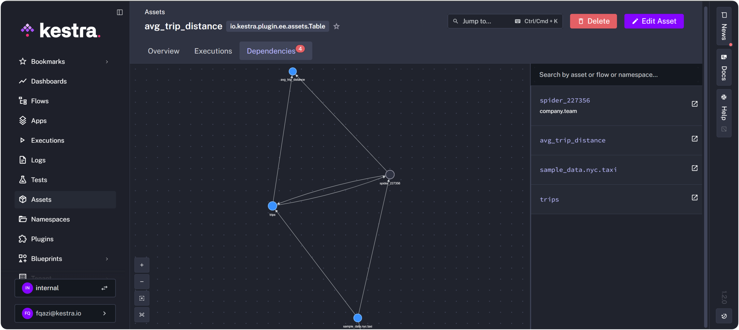739x330 pixels.
Task: Switch to the Executions tab
Action: point(213,51)
